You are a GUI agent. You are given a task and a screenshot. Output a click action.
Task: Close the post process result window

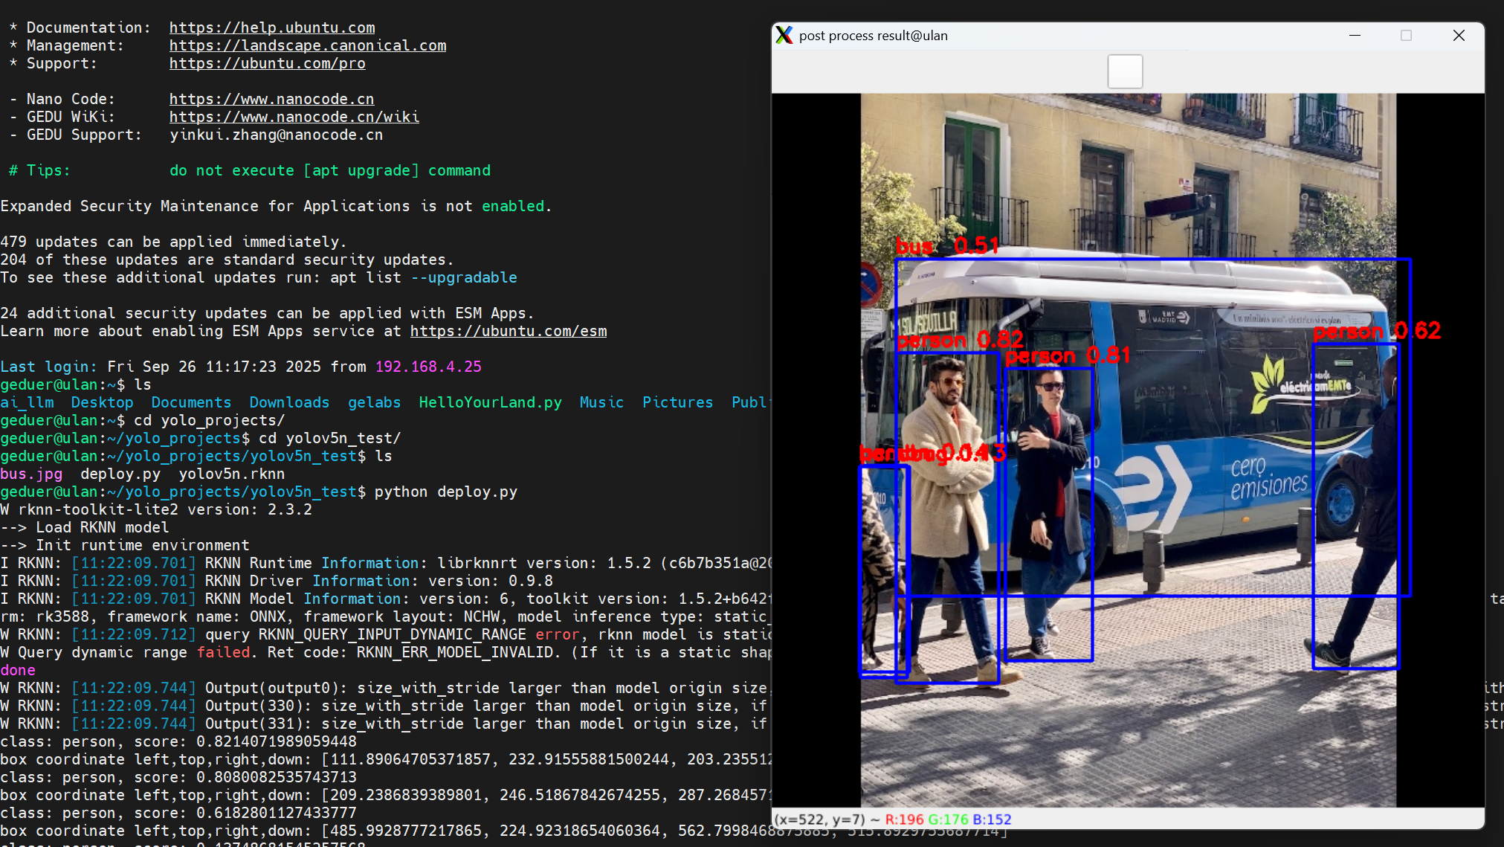1459,35
